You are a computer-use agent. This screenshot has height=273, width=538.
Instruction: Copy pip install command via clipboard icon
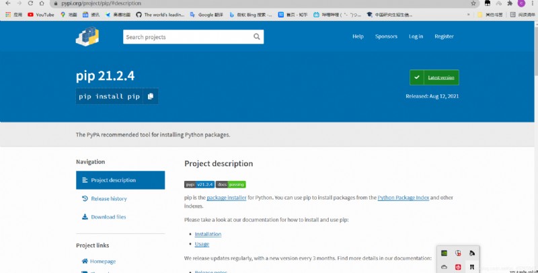pyautogui.click(x=150, y=96)
